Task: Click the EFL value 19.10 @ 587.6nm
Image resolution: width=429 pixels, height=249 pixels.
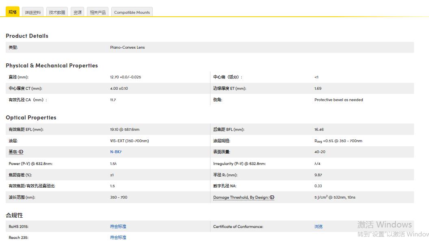Action: pos(125,130)
